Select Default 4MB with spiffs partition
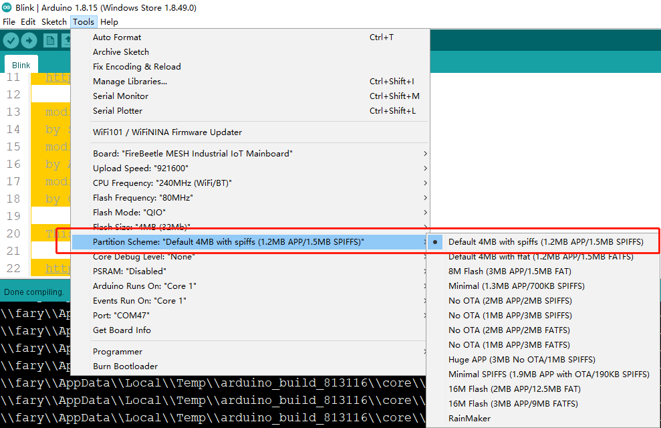 point(543,242)
